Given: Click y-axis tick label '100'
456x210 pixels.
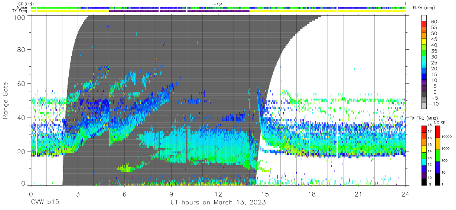Looking at the screenshot, I should [x=19, y=17].
